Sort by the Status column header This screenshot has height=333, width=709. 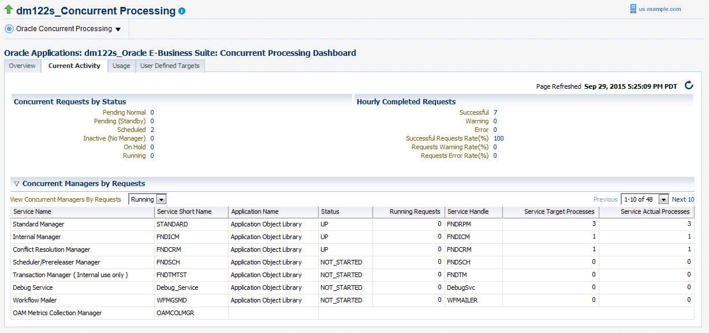click(x=345, y=211)
